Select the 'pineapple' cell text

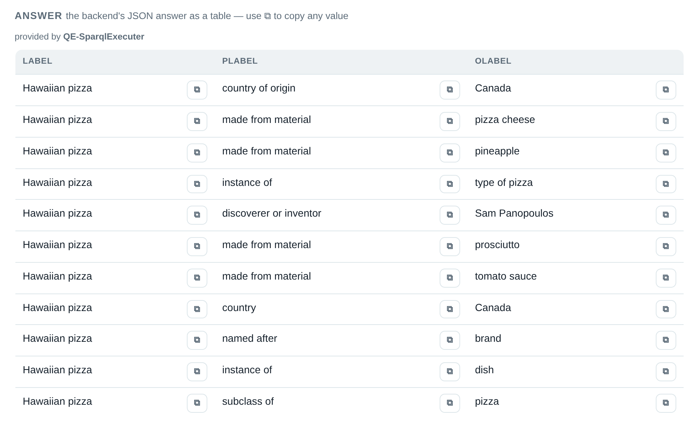497,151
